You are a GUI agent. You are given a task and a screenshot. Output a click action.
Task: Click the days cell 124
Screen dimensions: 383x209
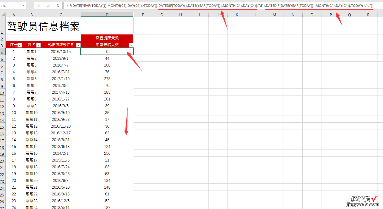click(107, 147)
